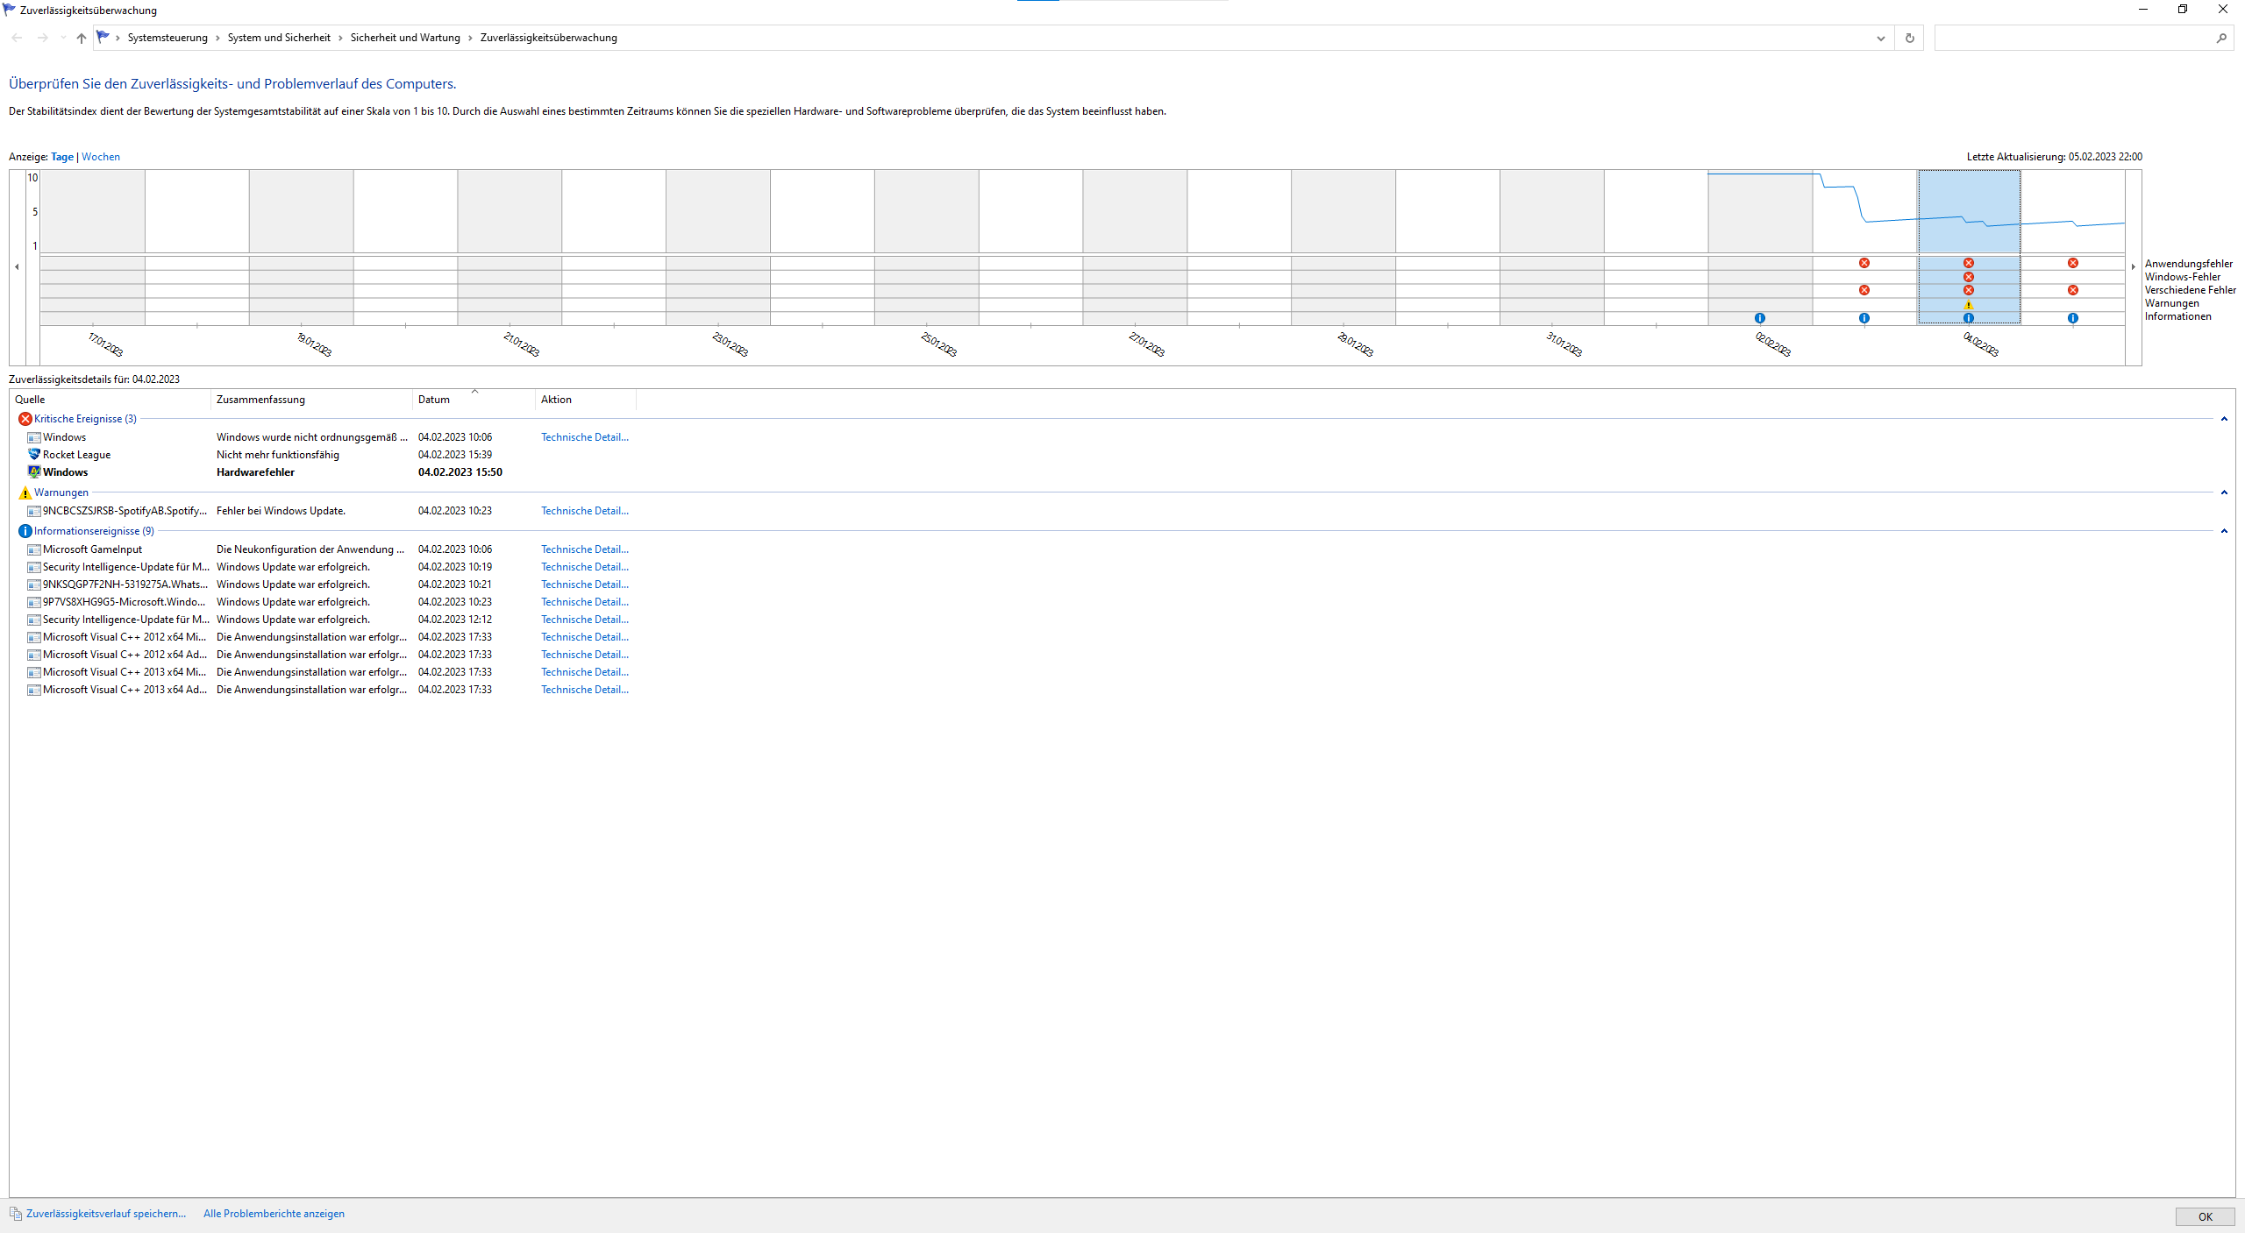Image resolution: width=2245 pixels, height=1233 pixels.
Task: Collapse the Informationsereignisse group
Action: pos(2224,531)
